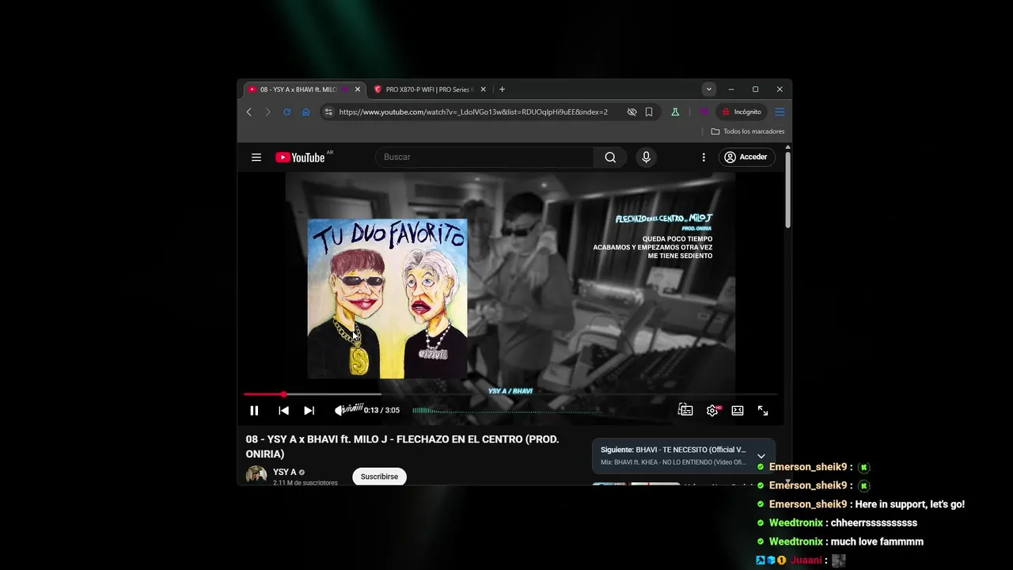Click the extension icon left of Incógnito

[703, 112]
